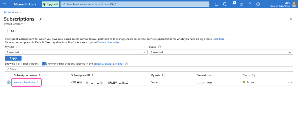
Task: Pin the Subscriptions blade to dashboard
Action: coord(41,19)
